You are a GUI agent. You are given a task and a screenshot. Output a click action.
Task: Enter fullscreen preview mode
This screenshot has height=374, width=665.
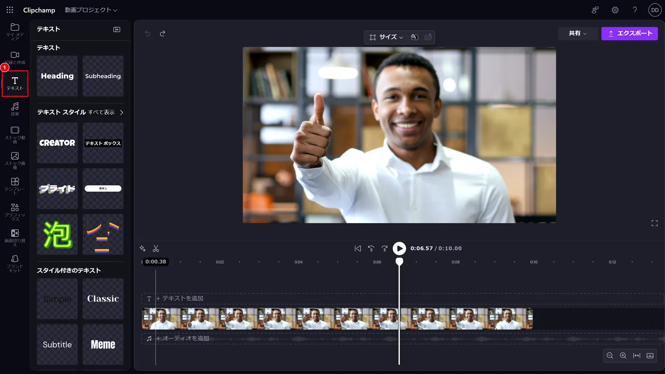655,223
